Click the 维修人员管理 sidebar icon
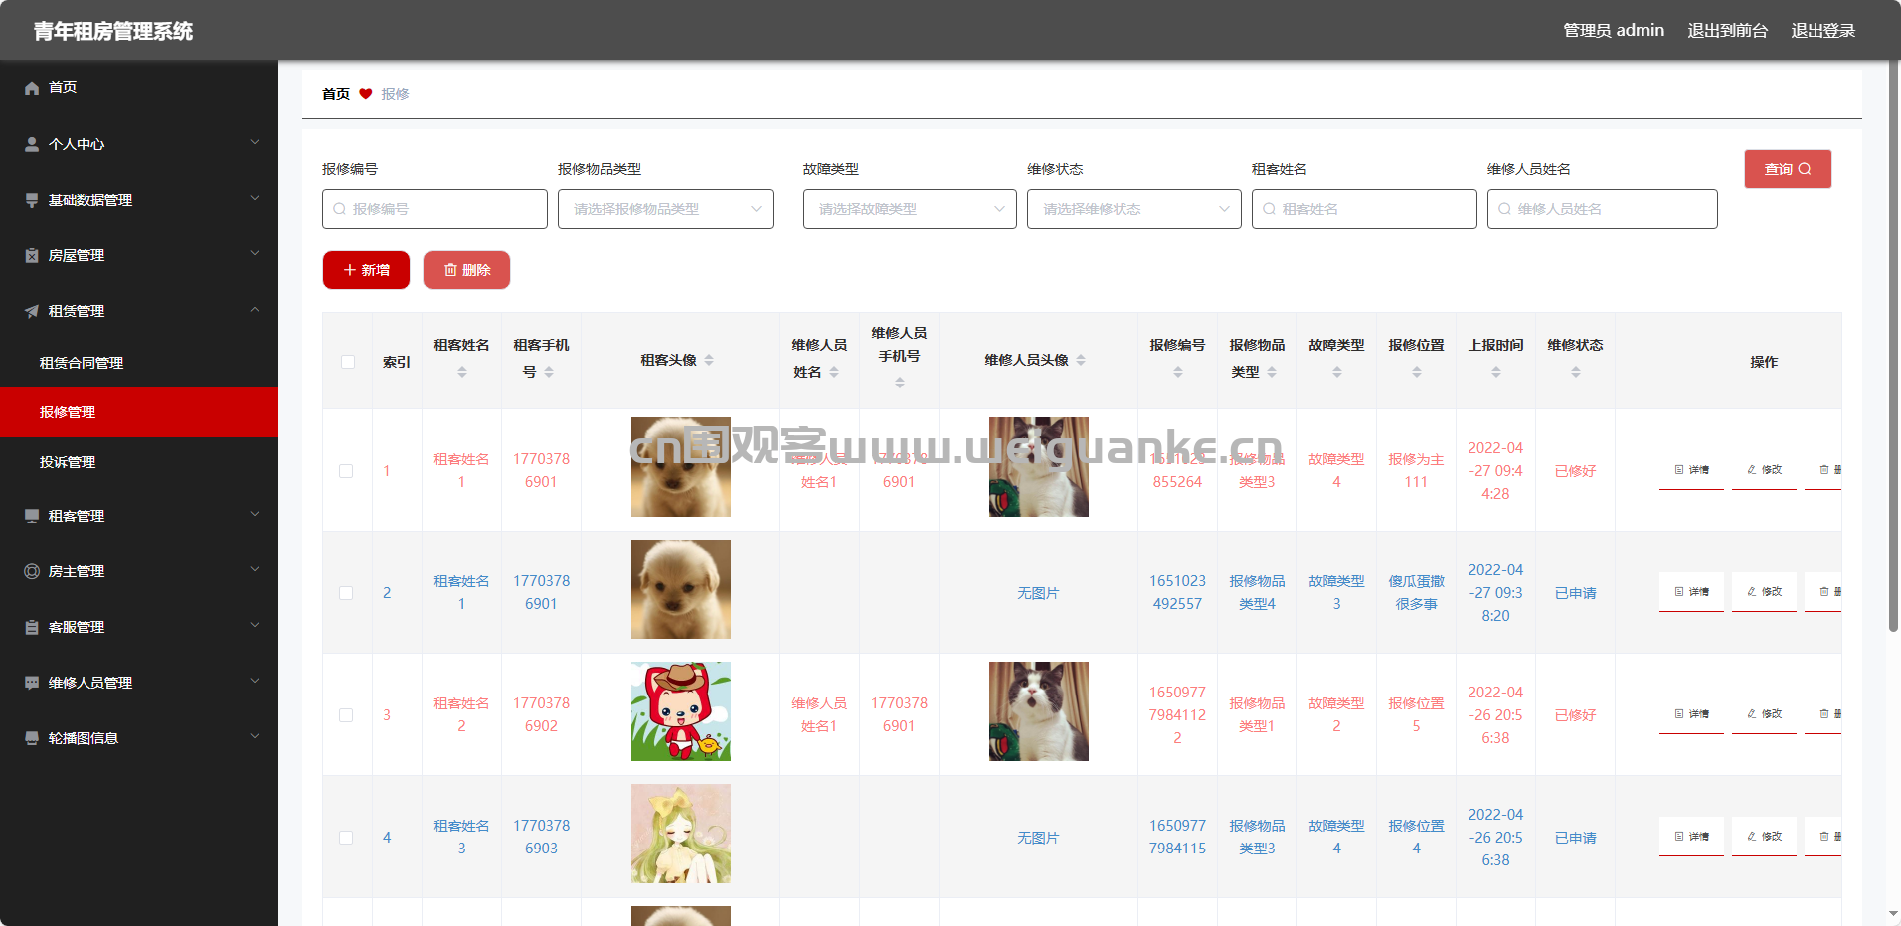 [x=32, y=683]
